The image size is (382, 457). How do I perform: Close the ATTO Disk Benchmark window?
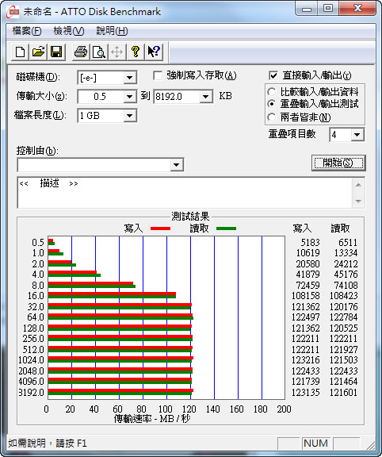357,9
